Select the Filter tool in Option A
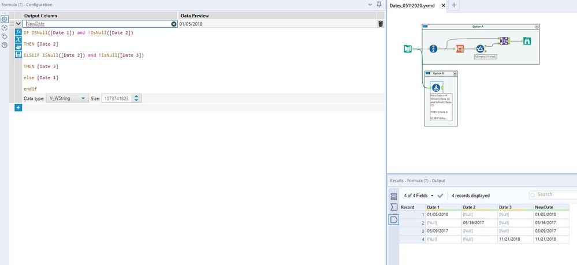 point(480,48)
